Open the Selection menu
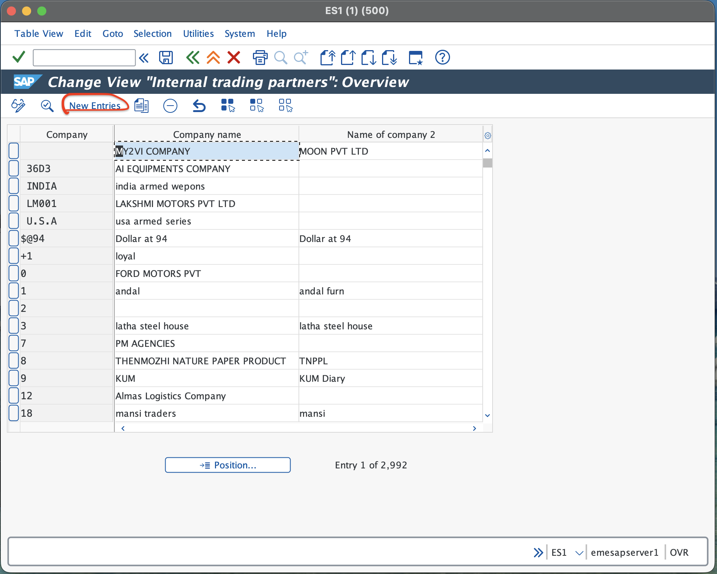 [x=153, y=33]
